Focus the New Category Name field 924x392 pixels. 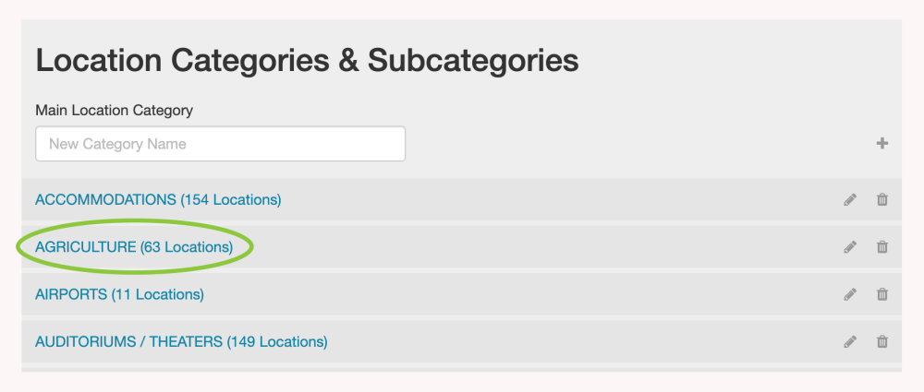pyautogui.click(x=220, y=144)
